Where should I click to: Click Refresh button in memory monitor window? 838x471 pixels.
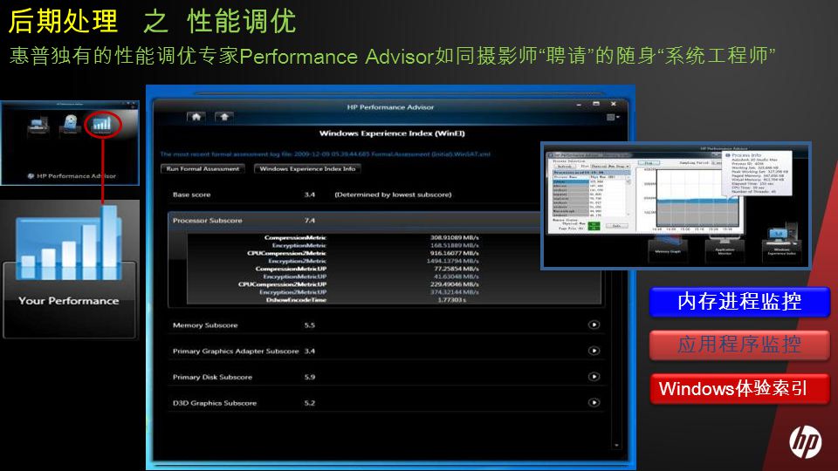565,167
